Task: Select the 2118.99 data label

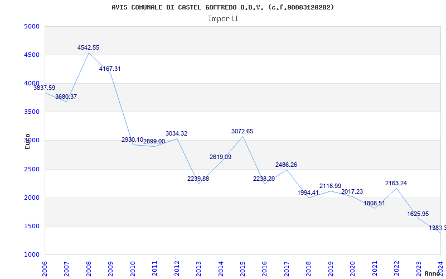Action: click(x=330, y=186)
